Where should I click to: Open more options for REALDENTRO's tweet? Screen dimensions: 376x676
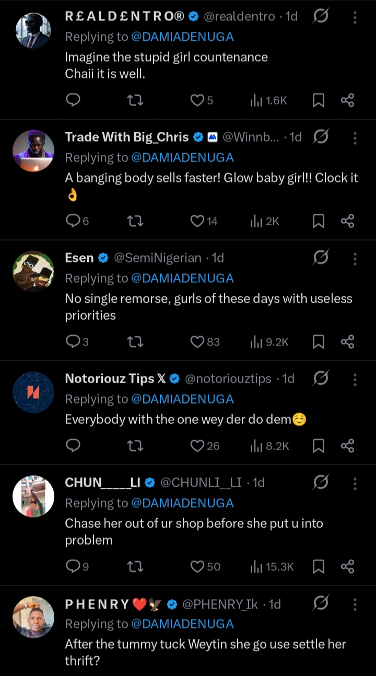point(355,17)
